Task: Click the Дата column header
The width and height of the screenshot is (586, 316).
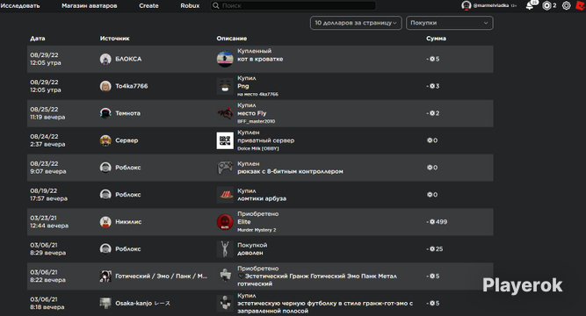Action: pyautogui.click(x=38, y=39)
